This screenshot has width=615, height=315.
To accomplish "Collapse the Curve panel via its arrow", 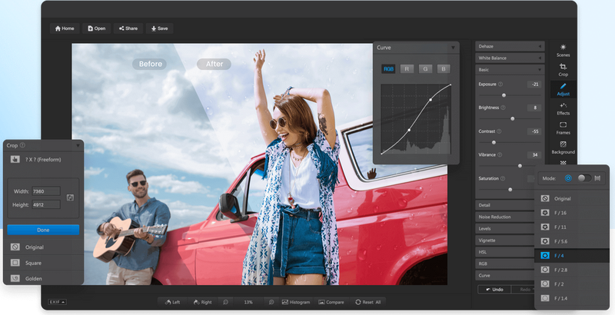I will point(453,48).
